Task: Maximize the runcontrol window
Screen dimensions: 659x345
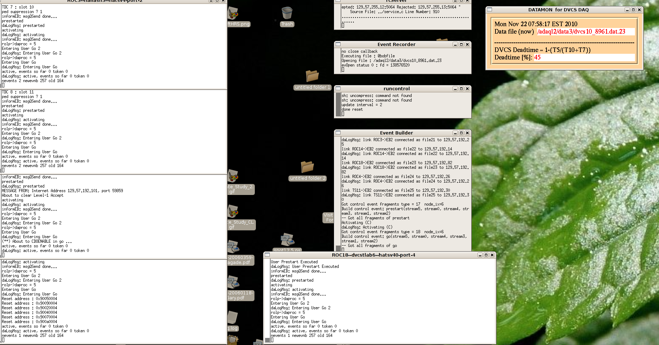Action: point(461,88)
